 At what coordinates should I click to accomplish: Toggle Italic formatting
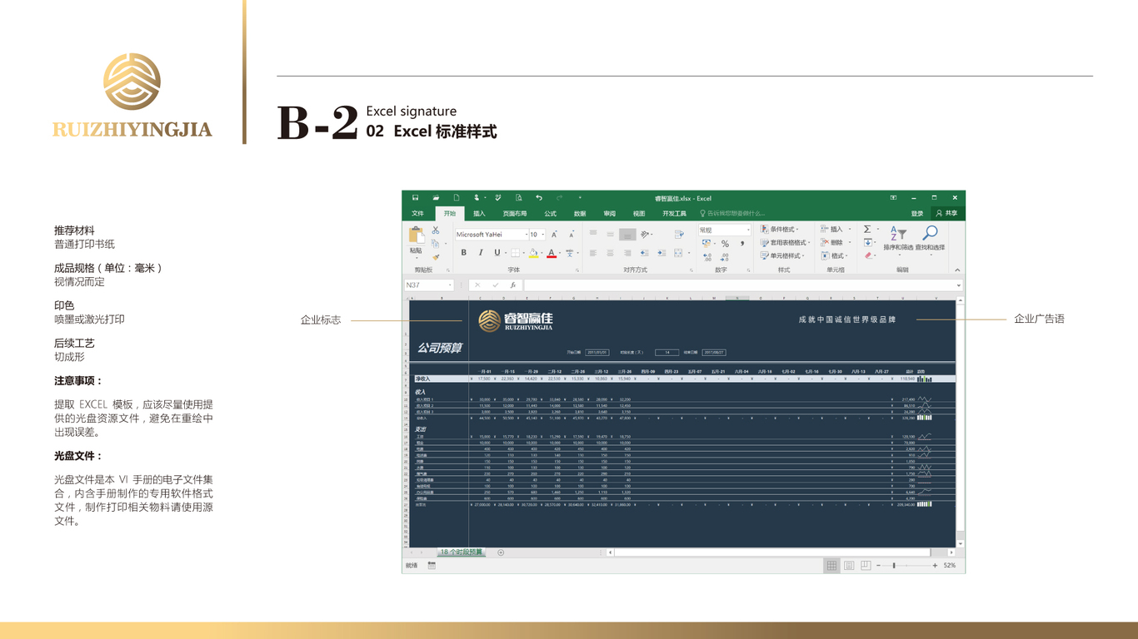481,252
